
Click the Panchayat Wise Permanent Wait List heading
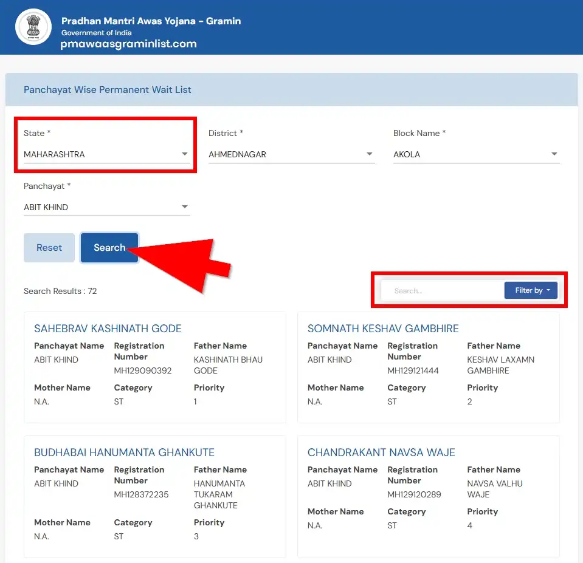[x=108, y=90]
